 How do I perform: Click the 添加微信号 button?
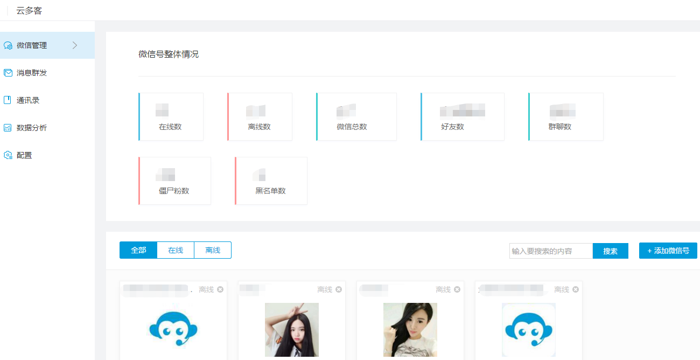[x=668, y=251]
